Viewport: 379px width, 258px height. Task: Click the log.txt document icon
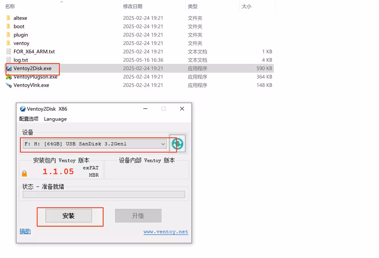point(9,60)
